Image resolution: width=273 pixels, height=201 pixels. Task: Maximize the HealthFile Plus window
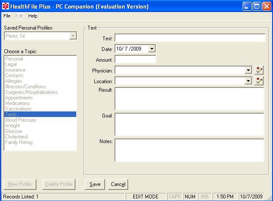[257, 6]
